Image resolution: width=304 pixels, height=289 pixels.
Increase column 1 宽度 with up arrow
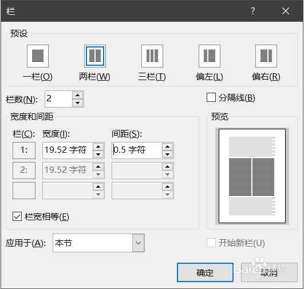98,147
